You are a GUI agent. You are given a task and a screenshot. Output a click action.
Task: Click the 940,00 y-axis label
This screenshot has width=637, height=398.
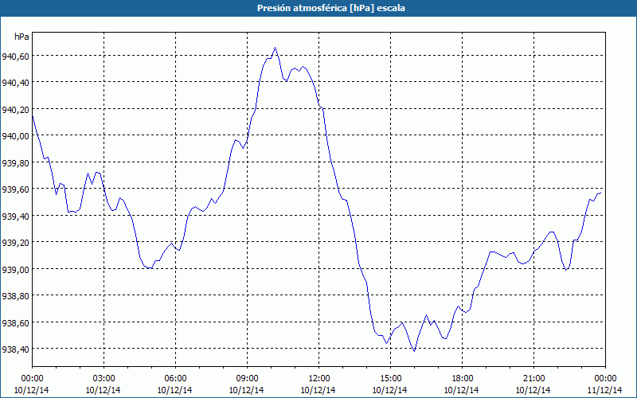pyautogui.click(x=15, y=136)
